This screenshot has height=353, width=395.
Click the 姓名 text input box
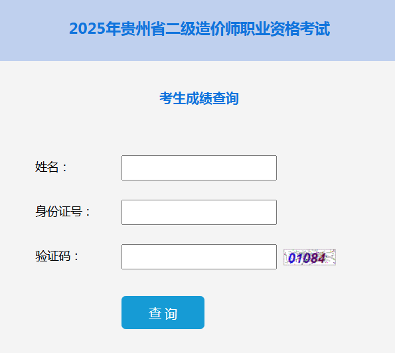199,168
